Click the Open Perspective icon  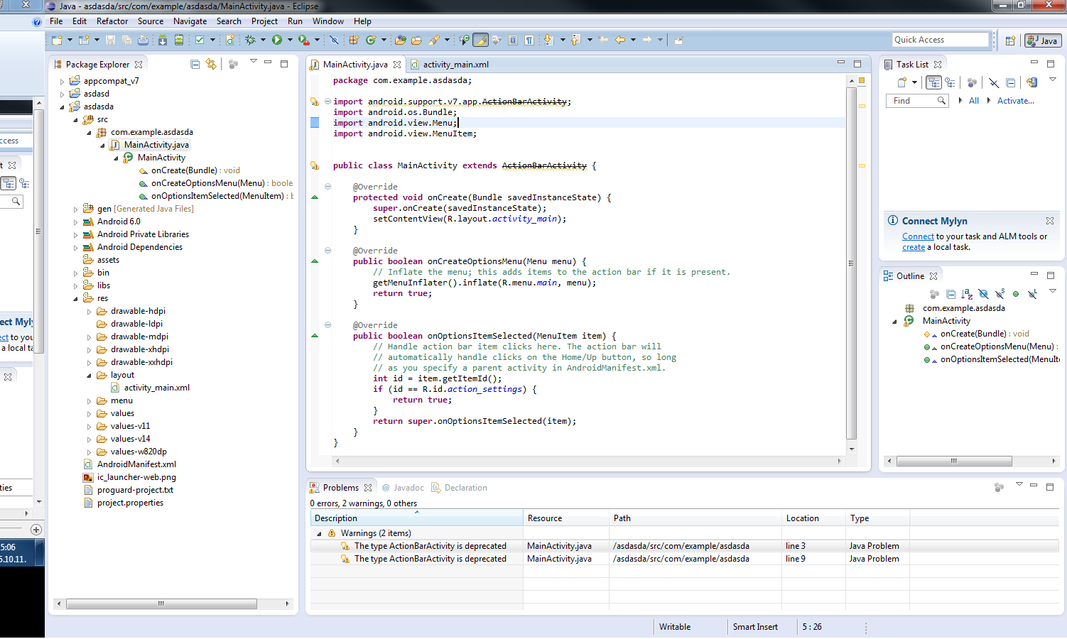[1010, 40]
